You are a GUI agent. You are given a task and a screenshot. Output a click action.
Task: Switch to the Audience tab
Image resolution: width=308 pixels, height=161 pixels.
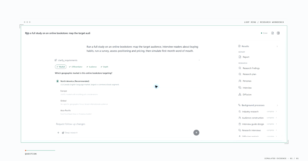[x=91, y=67]
